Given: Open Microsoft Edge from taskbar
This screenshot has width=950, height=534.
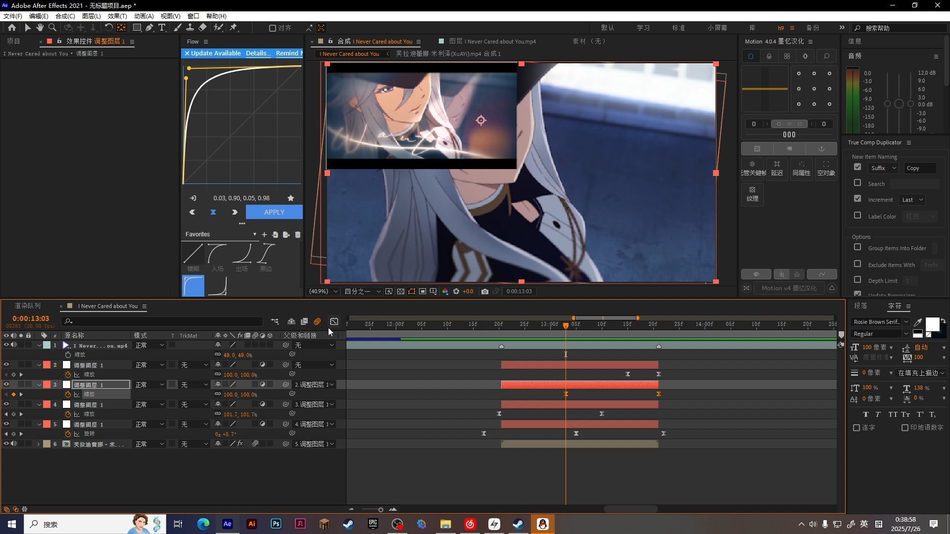Looking at the screenshot, I should coord(203,524).
